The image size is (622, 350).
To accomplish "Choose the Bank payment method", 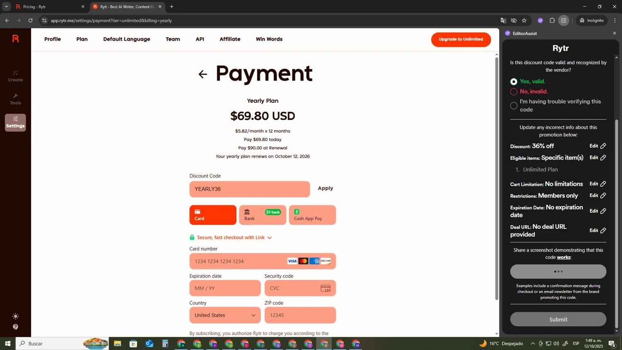I will tap(262, 215).
